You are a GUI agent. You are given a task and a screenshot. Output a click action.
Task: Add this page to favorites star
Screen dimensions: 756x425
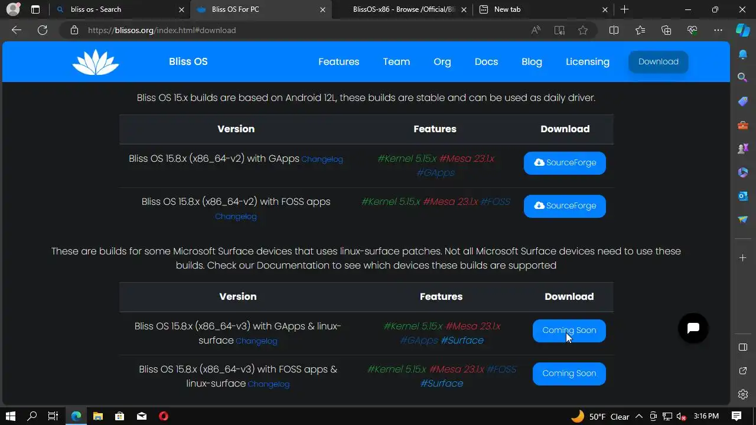click(x=583, y=30)
